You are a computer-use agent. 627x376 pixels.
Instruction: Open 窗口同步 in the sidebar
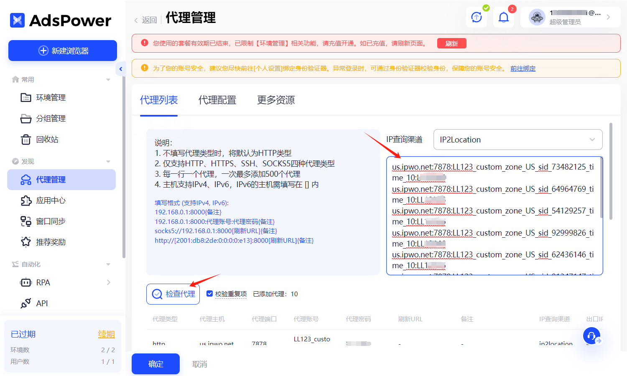click(61, 221)
